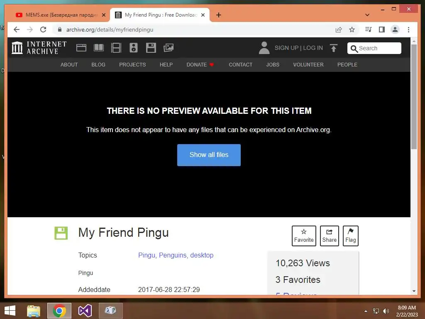Open the media control icon in toolbar

[x=369, y=29]
